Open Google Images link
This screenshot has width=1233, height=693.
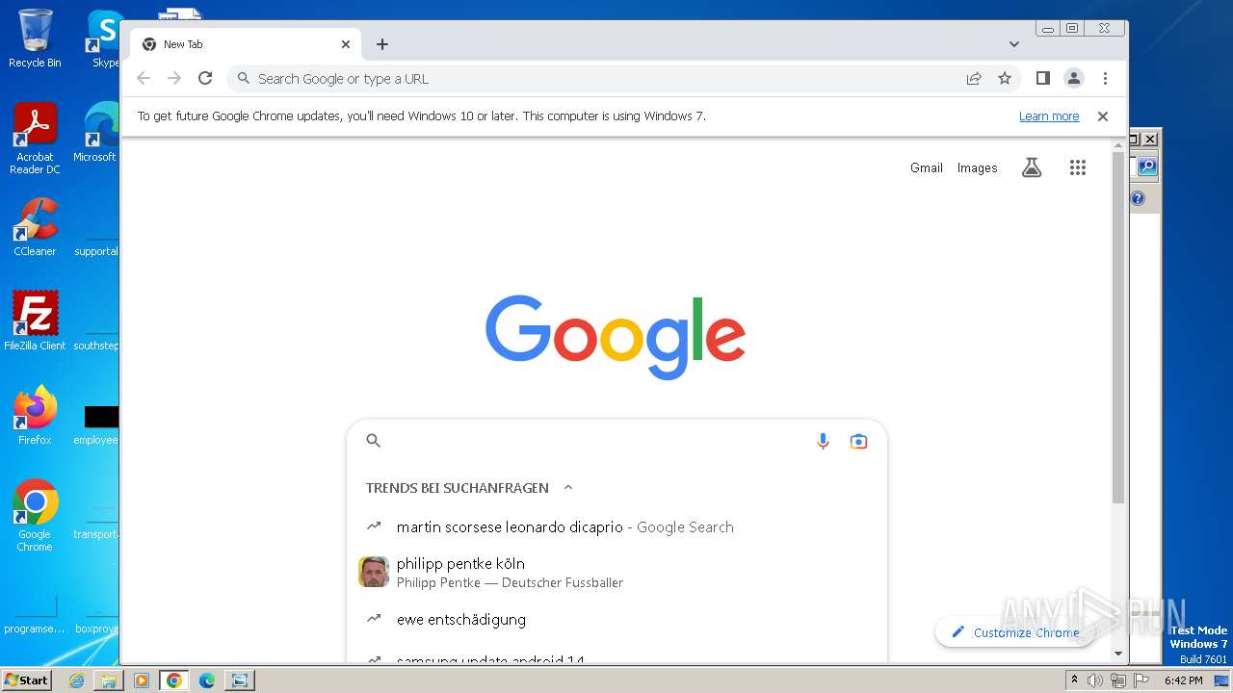977,167
